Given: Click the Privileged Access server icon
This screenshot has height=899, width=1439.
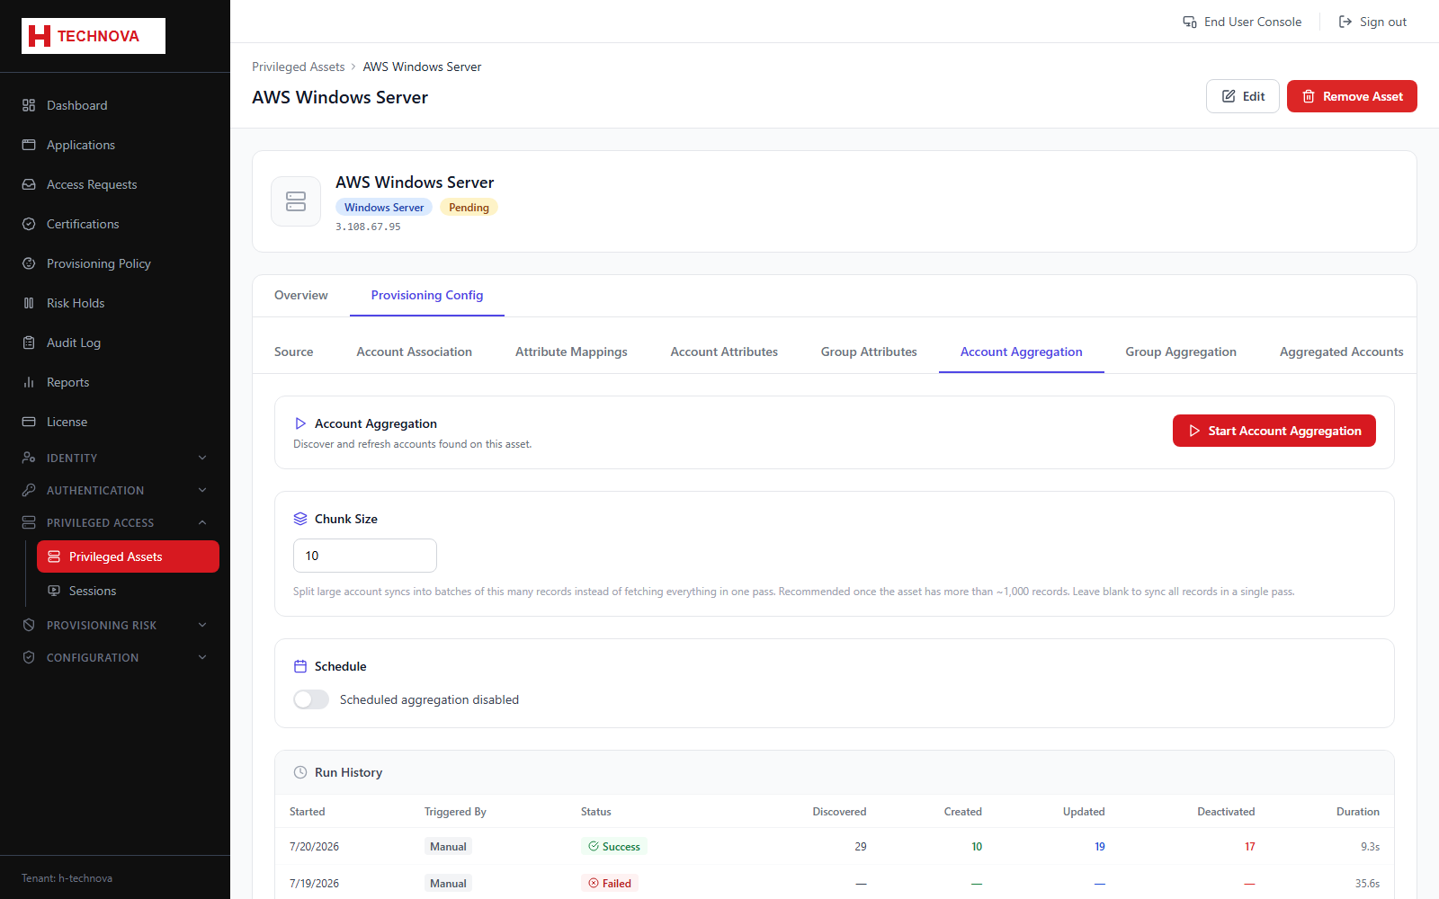Looking at the screenshot, I should [x=29, y=522].
